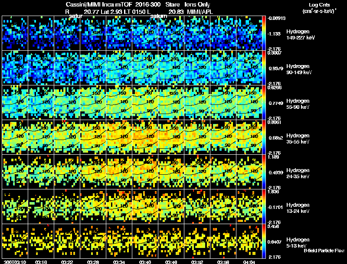Click the color bar beside Hydrogen 90-149 keV
The width and height of the screenshot is (347, 264).
click(x=264, y=68)
